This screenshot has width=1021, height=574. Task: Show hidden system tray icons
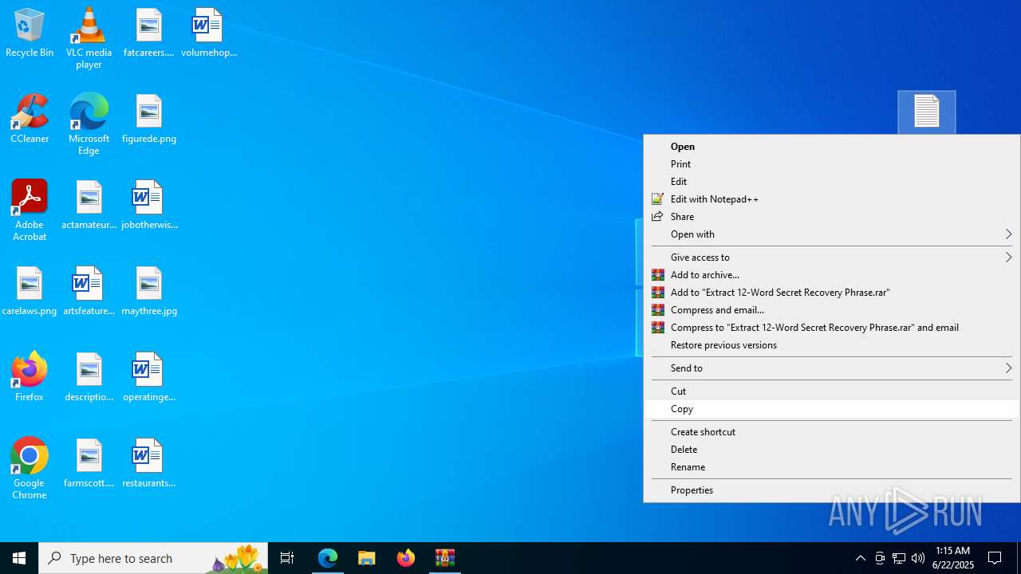tap(861, 558)
